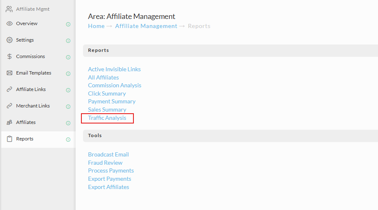Open the Traffic Analysis report
Viewport: 378px width, 210px height.
coord(107,118)
